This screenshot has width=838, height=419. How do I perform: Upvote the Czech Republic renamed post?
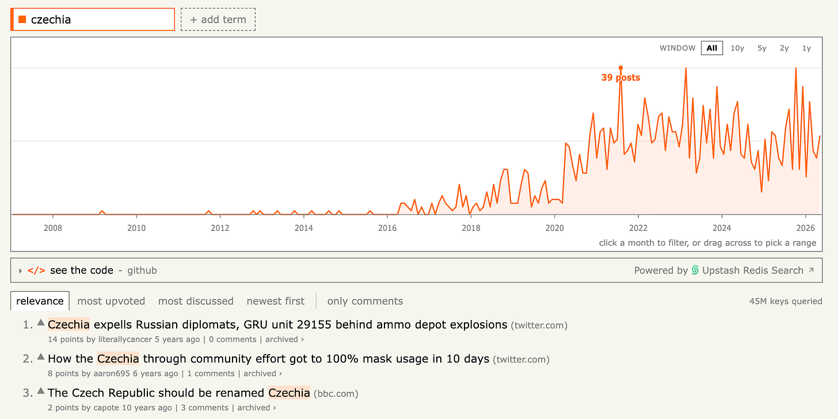(x=41, y=391)
